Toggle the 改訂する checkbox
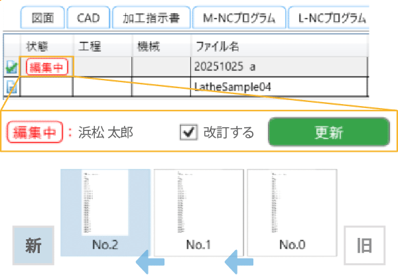398x275 pixels. [190, 132]
